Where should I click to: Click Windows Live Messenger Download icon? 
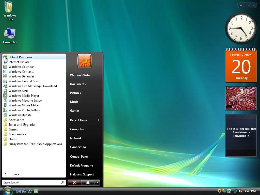tap(5, 86)
